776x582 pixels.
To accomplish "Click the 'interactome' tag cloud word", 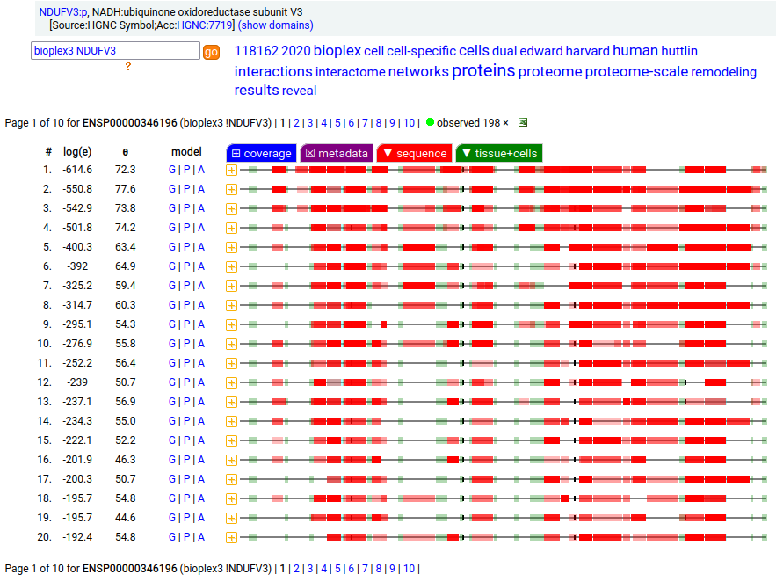I will (x=351, y=72).
